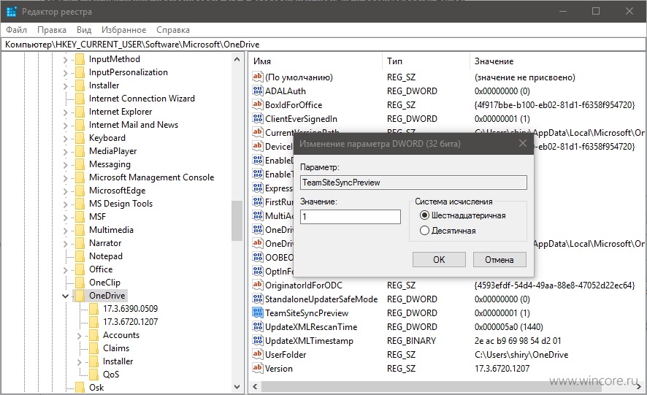The width and height of the screenshot is (647, 395).
Task: Expand the Narrator tree node
Action: tap(65, 244)
